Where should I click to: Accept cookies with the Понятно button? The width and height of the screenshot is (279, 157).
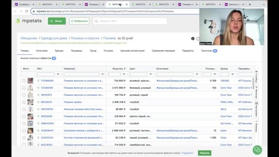[204, 153]
